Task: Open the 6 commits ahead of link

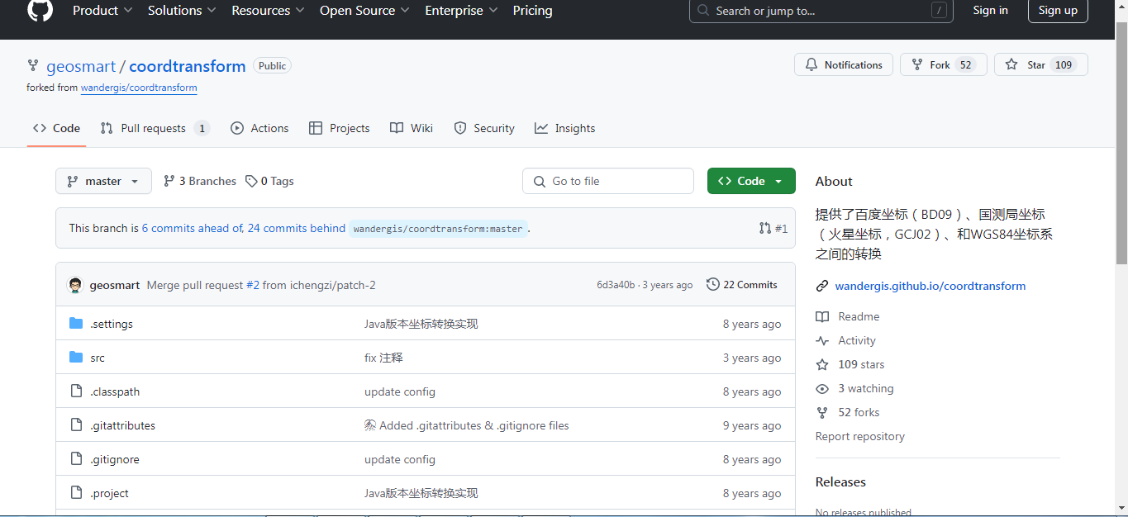Action: tap(193, 228)
